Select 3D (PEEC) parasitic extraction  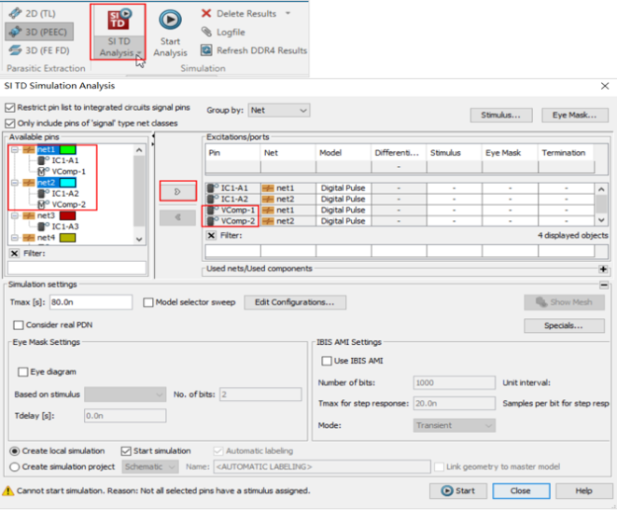(39, 32)
